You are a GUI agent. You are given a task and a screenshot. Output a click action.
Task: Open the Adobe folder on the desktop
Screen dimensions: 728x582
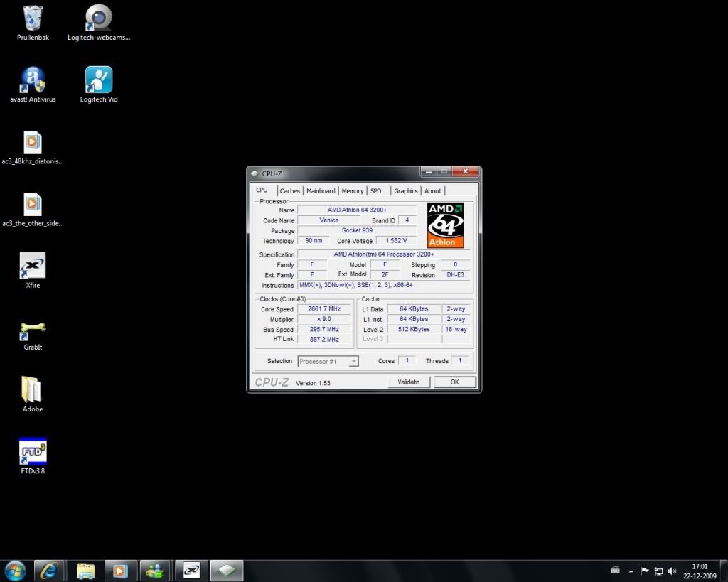point(33,394)
